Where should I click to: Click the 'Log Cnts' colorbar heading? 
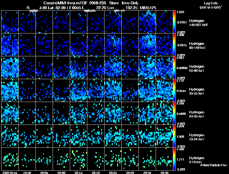click(x=211, y=3)
